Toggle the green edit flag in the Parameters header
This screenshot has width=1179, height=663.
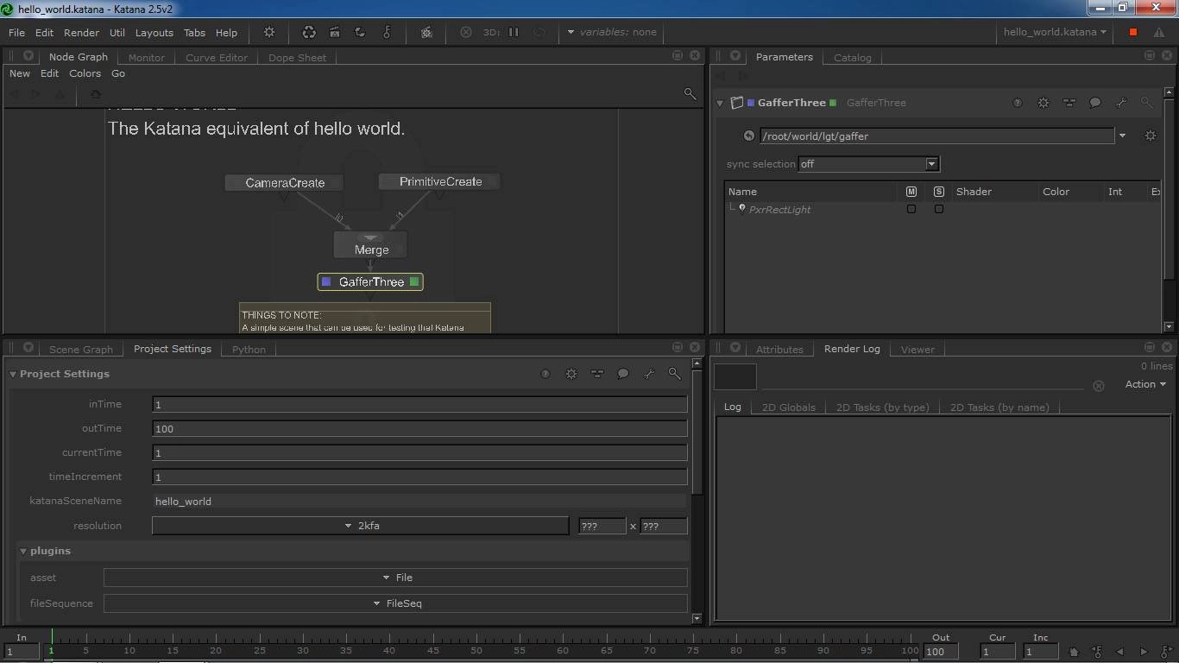coord(833,103)
